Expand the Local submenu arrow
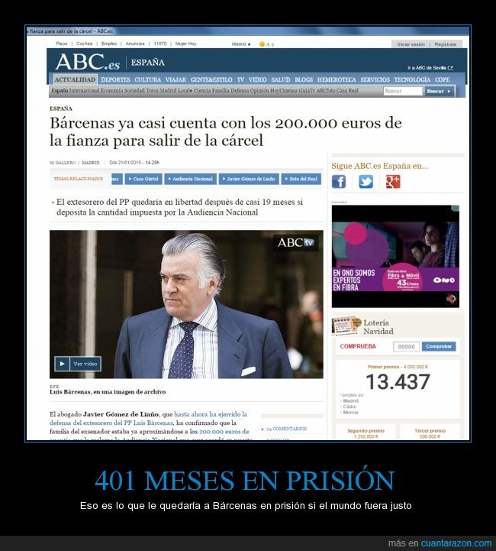 coord(191,91)
